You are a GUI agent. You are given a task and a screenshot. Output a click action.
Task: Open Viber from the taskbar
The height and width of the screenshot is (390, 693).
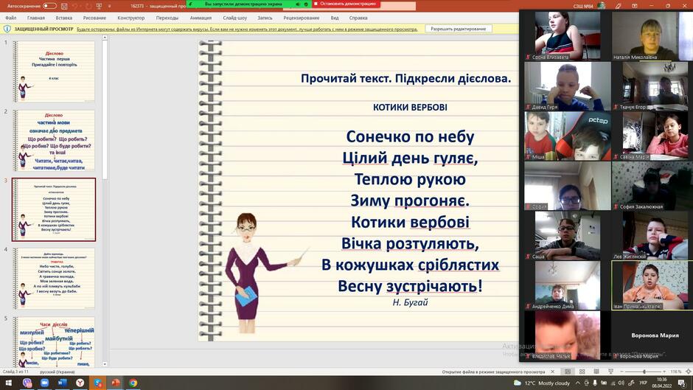(x=27, y=383)
